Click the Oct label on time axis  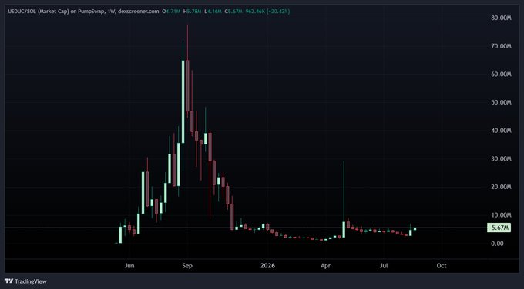(442, 266)
